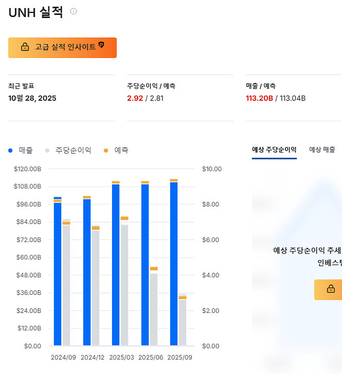Select the 2024/12 gray EPS bar
Screen dimensions: 342x374
pos(95,286)
